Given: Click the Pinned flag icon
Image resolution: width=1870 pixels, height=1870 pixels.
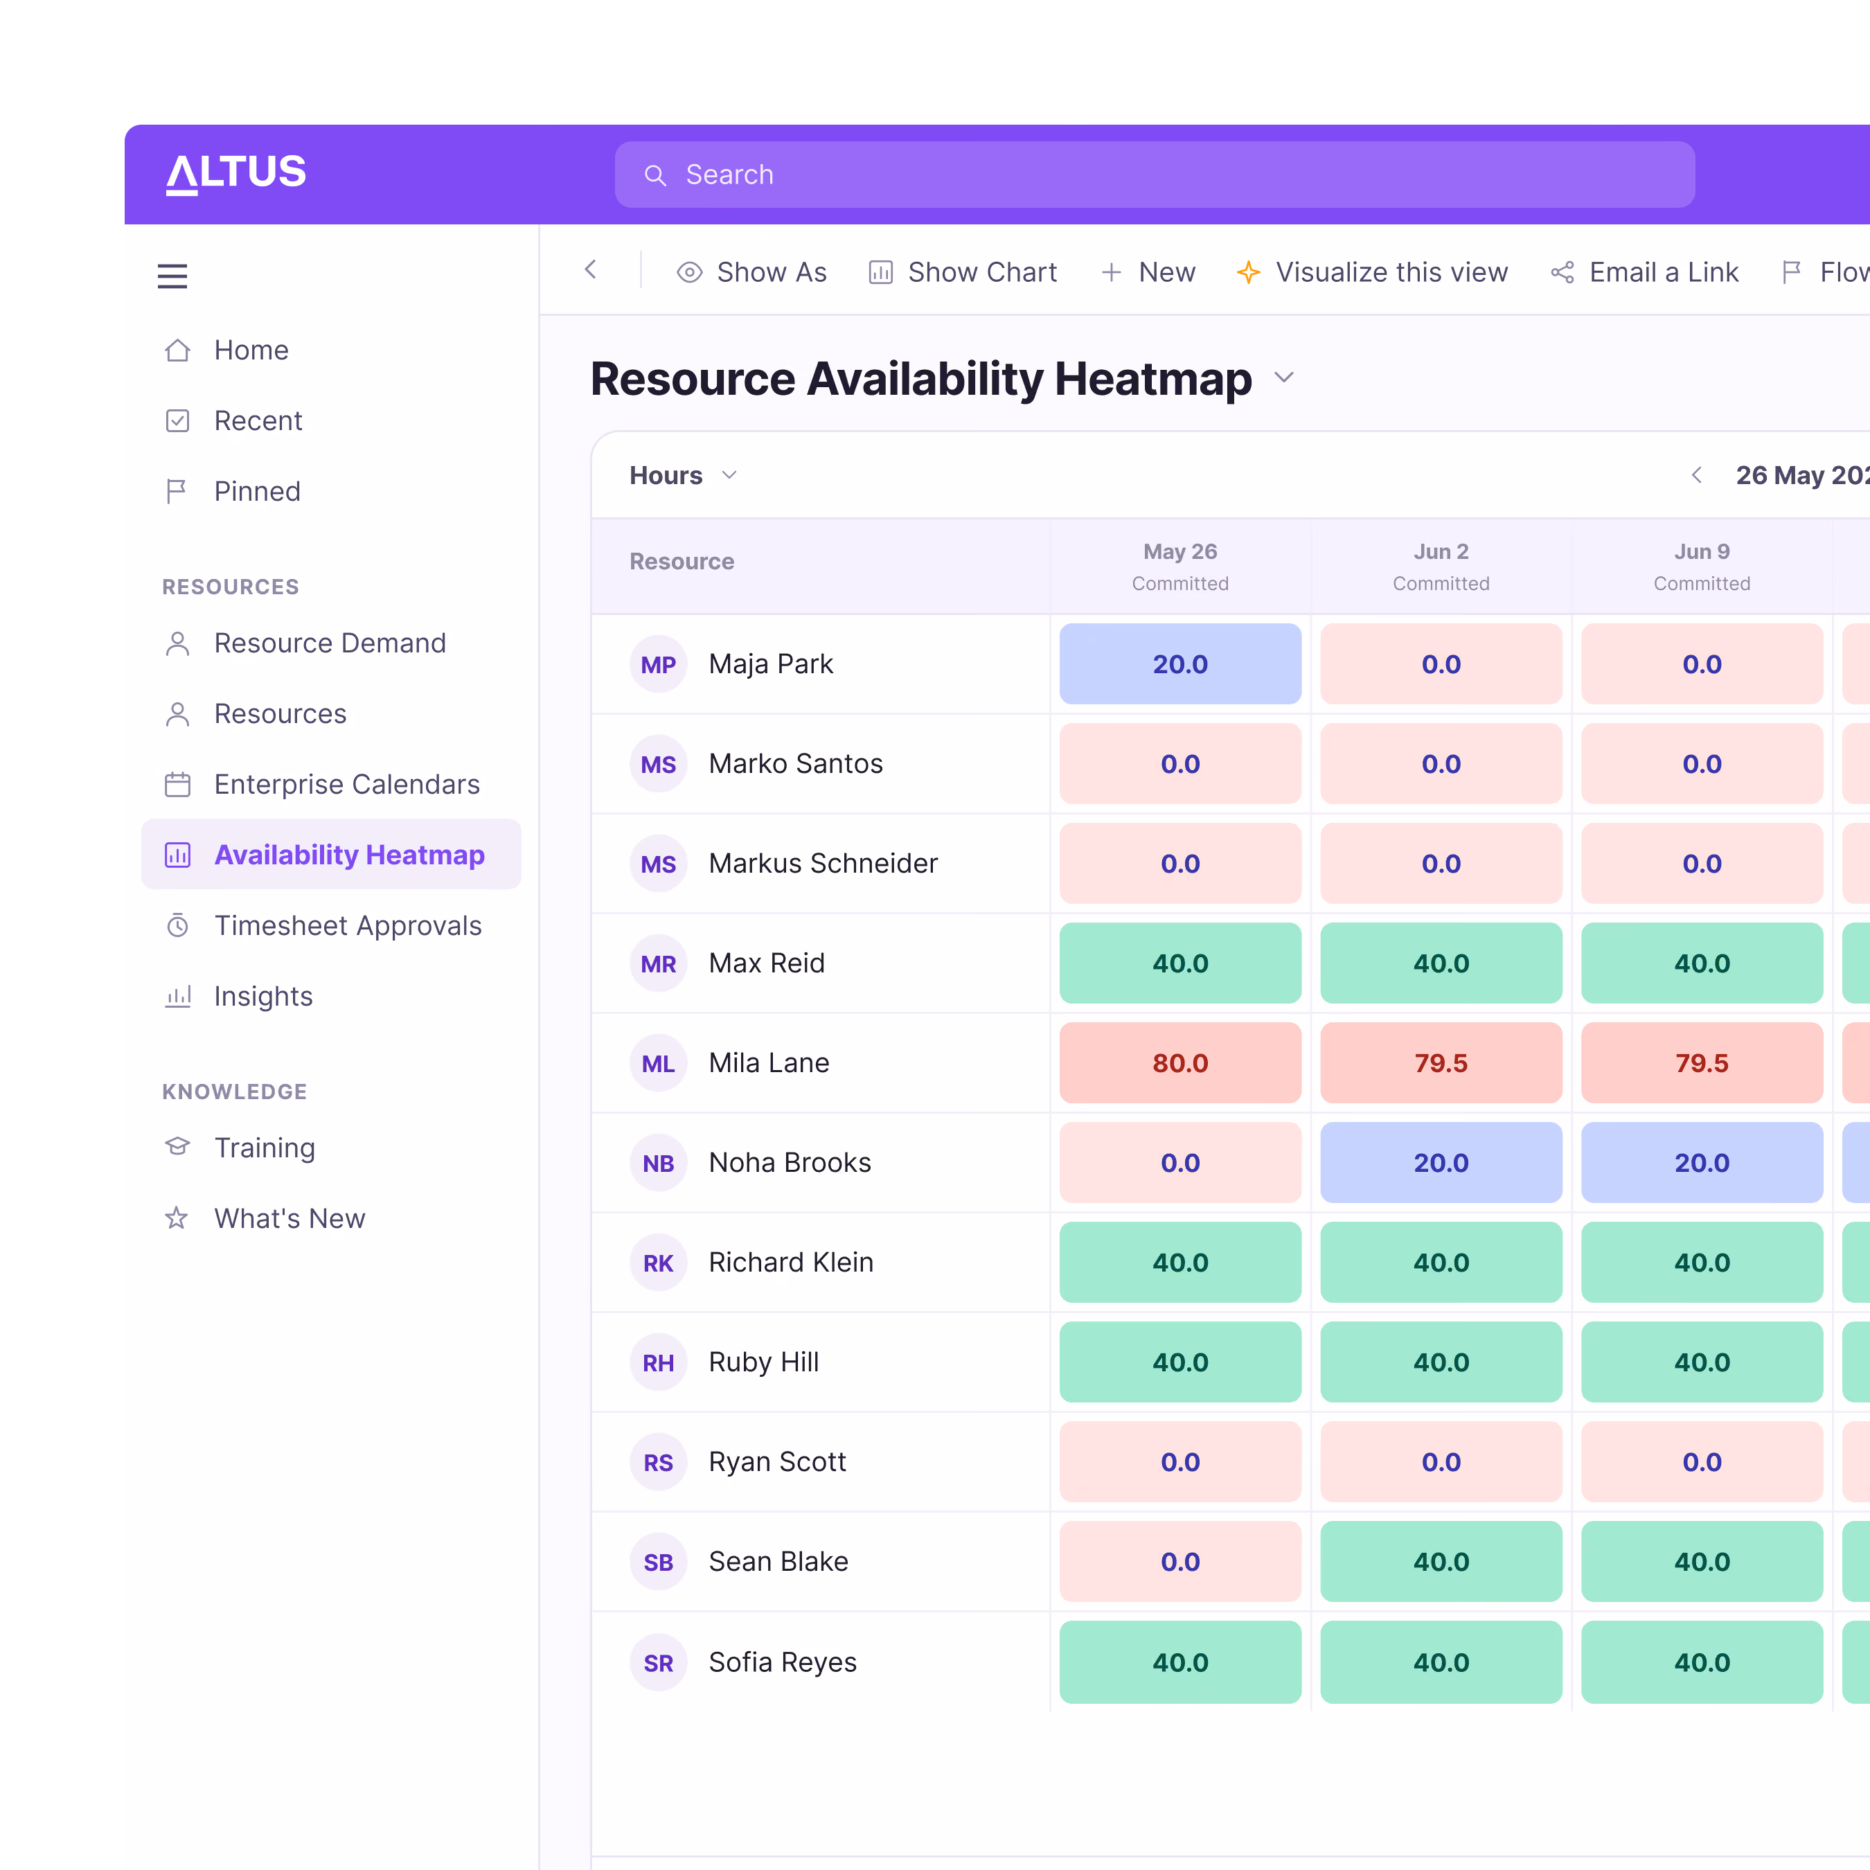Looking at the screenshot, I should point(177,491).
